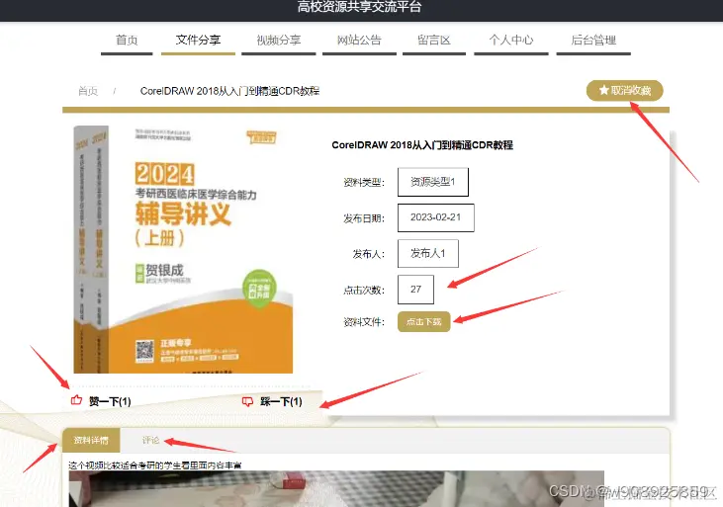
Task: Click the 发布日期 label
Action: pyautogui.click(x=364, y=218)
